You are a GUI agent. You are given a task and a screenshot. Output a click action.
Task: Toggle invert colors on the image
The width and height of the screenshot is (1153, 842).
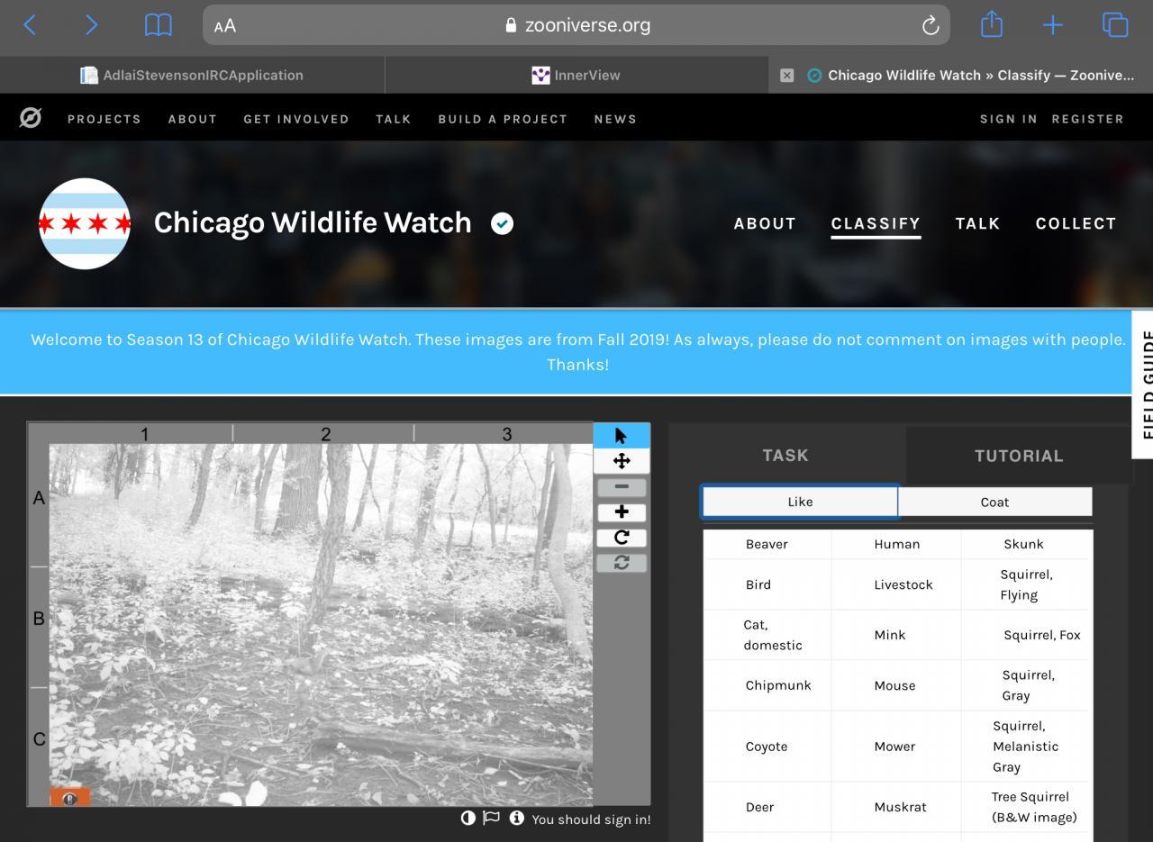(468, 818)
